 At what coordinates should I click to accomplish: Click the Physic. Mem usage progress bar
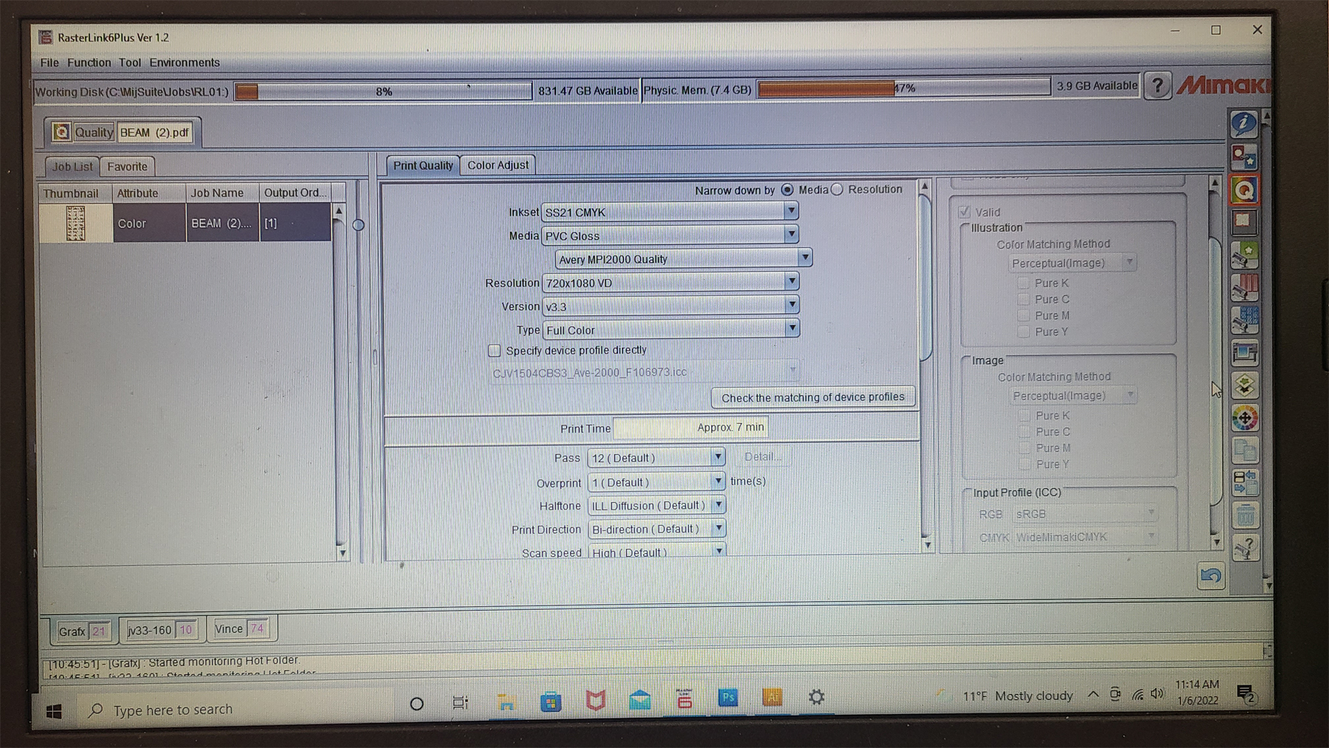click(x=904, y=88)
